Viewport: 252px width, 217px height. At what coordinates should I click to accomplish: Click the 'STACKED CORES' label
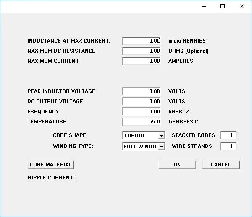pyautogui.click(x=193, y=135)
